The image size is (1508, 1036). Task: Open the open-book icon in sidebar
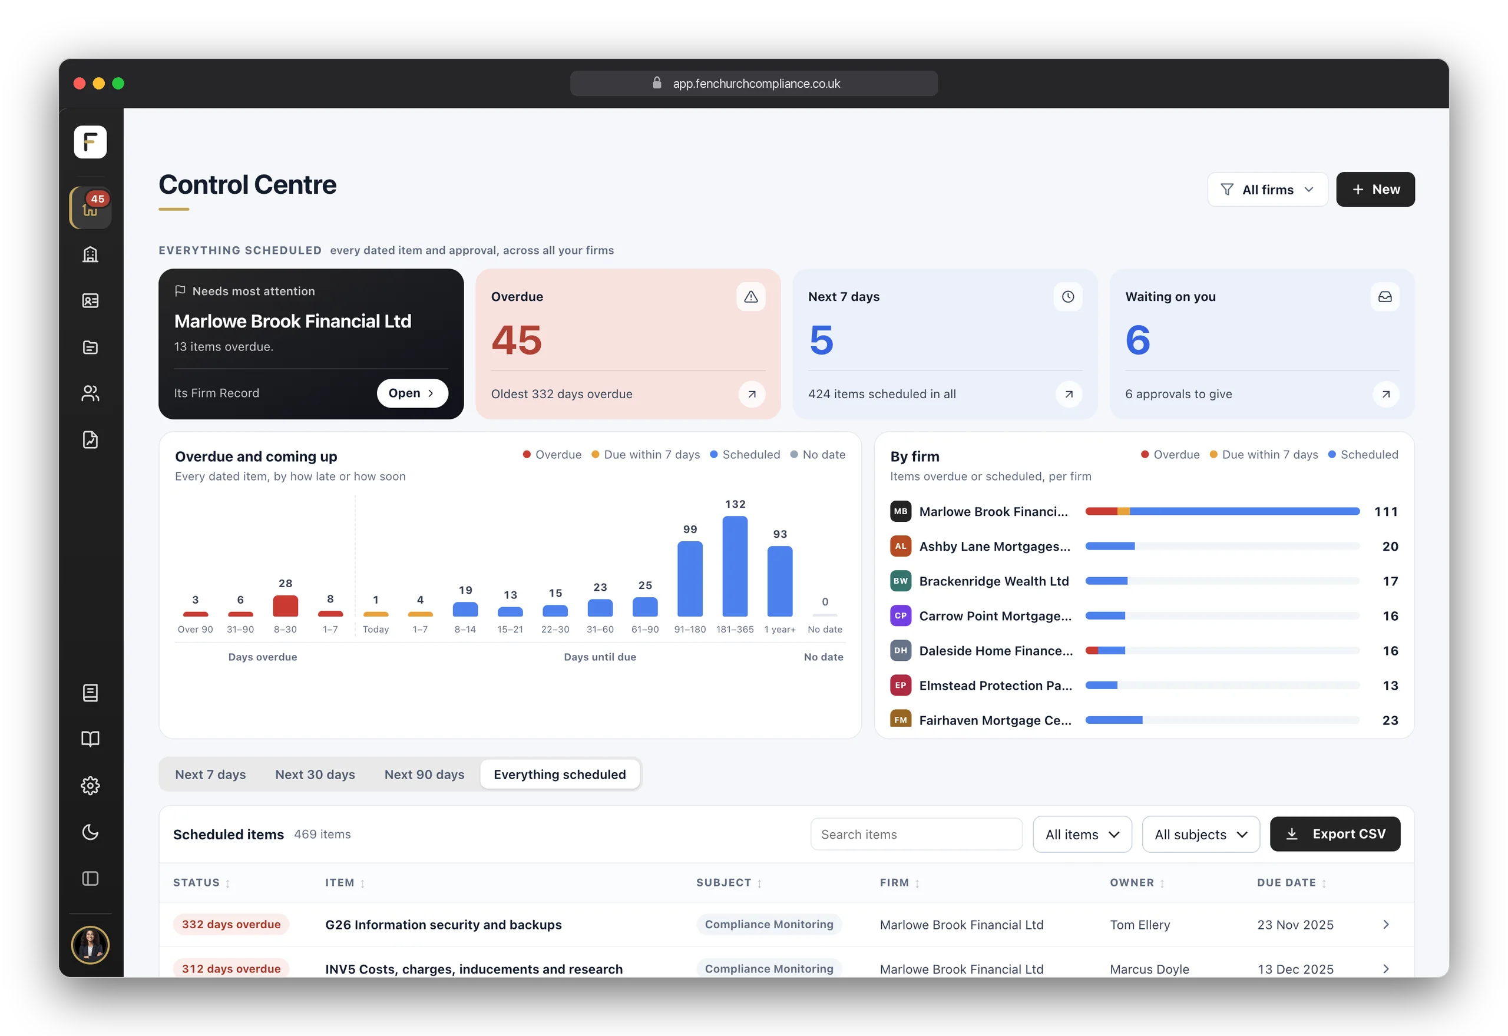click(90, 739)
